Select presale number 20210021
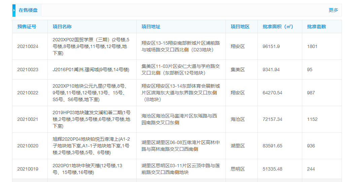This screenshot has height=182, width=346. 28,119
